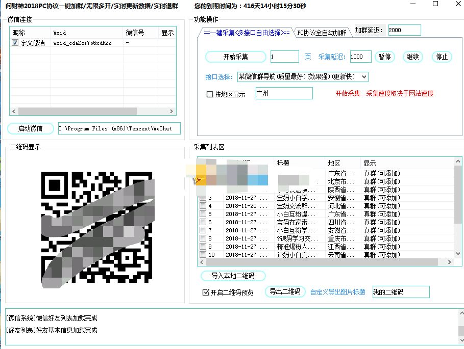
Task: Click collection list scroll down arrow
Action: click(x=458, y=254)
